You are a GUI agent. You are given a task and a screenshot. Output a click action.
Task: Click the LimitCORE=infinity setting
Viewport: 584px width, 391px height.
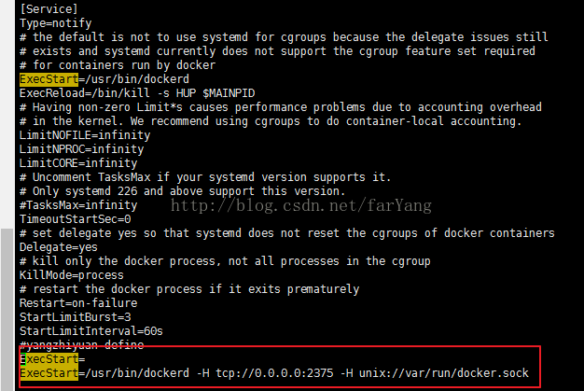[78, 163]
